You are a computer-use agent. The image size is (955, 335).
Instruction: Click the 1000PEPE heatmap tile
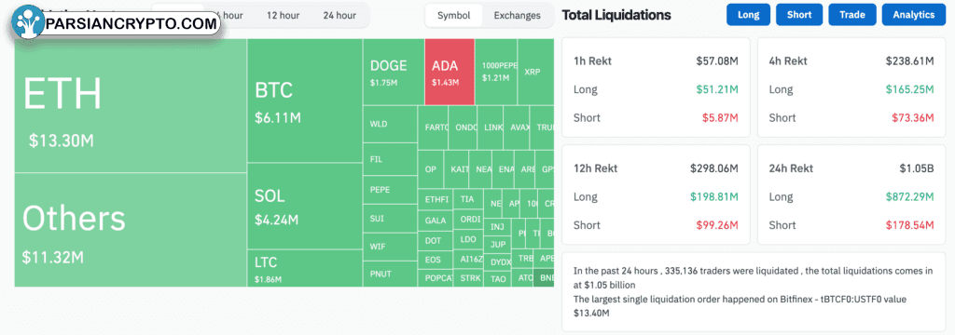[x=496, y=72]
